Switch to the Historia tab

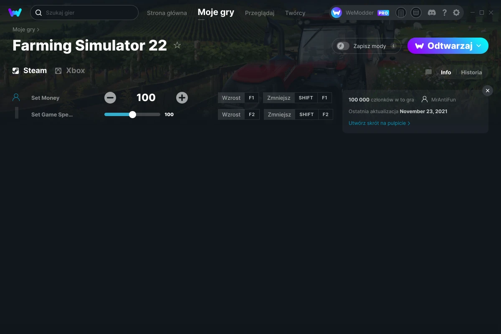coord(471,72)
